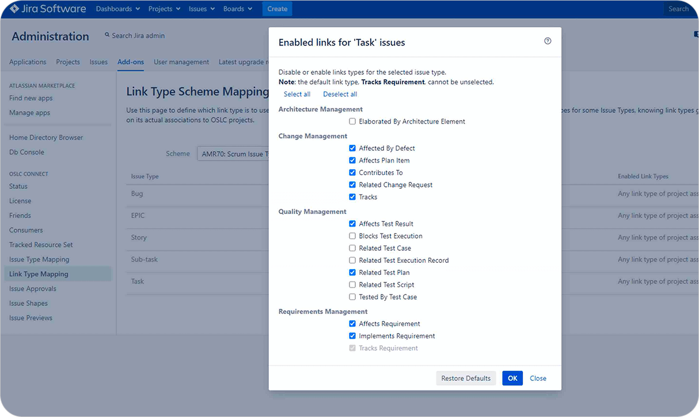
Task: Switch to the Add-ons admin tab
Action: [x=131, y=62]
